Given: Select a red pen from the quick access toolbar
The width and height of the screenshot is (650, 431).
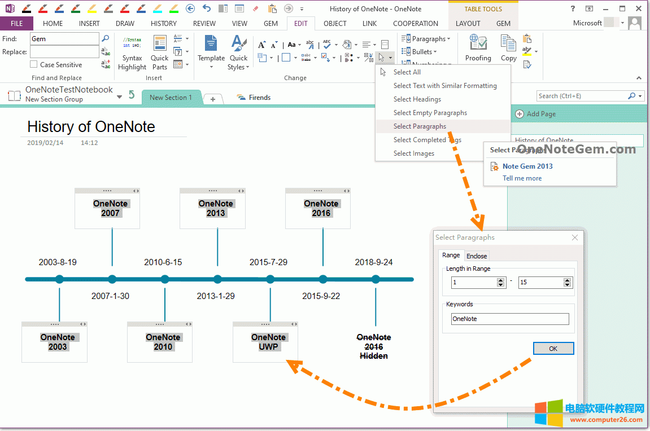Looking at the screenshot, I should (42, 8).
